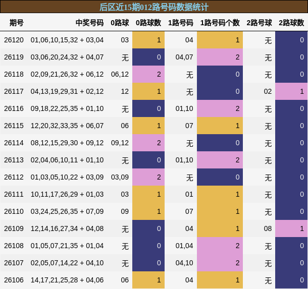Click the 0路球 column header

coord(120,23)
